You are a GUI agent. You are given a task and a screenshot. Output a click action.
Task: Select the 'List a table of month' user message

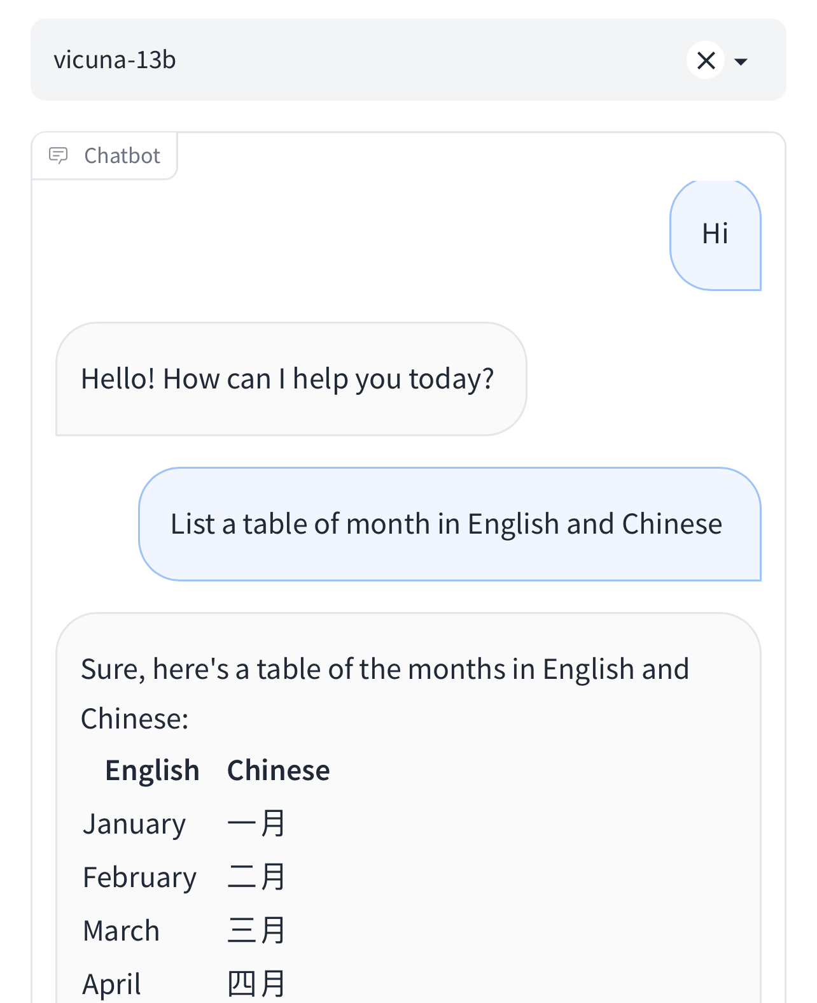[x=445, y=523]
